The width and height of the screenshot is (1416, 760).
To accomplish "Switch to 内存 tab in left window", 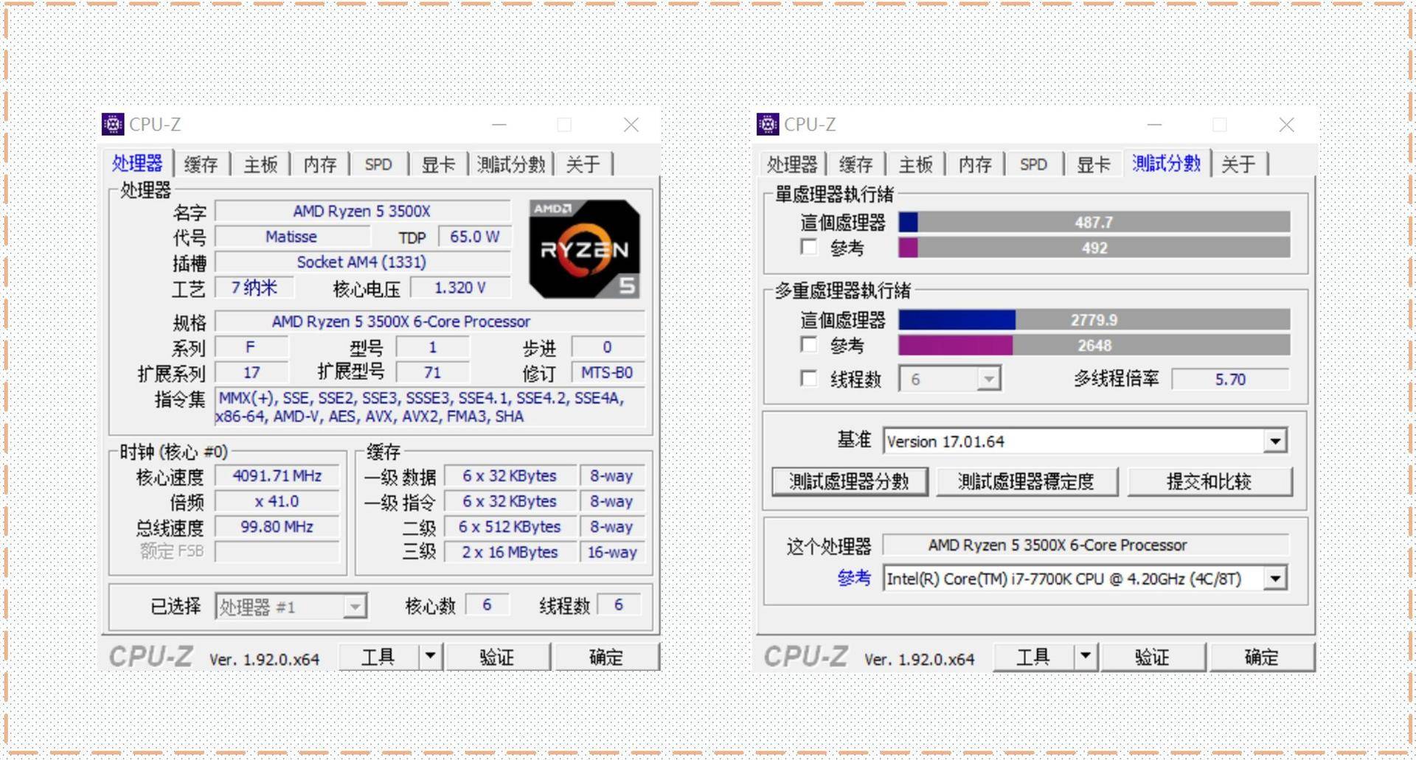I will (320, 164).
